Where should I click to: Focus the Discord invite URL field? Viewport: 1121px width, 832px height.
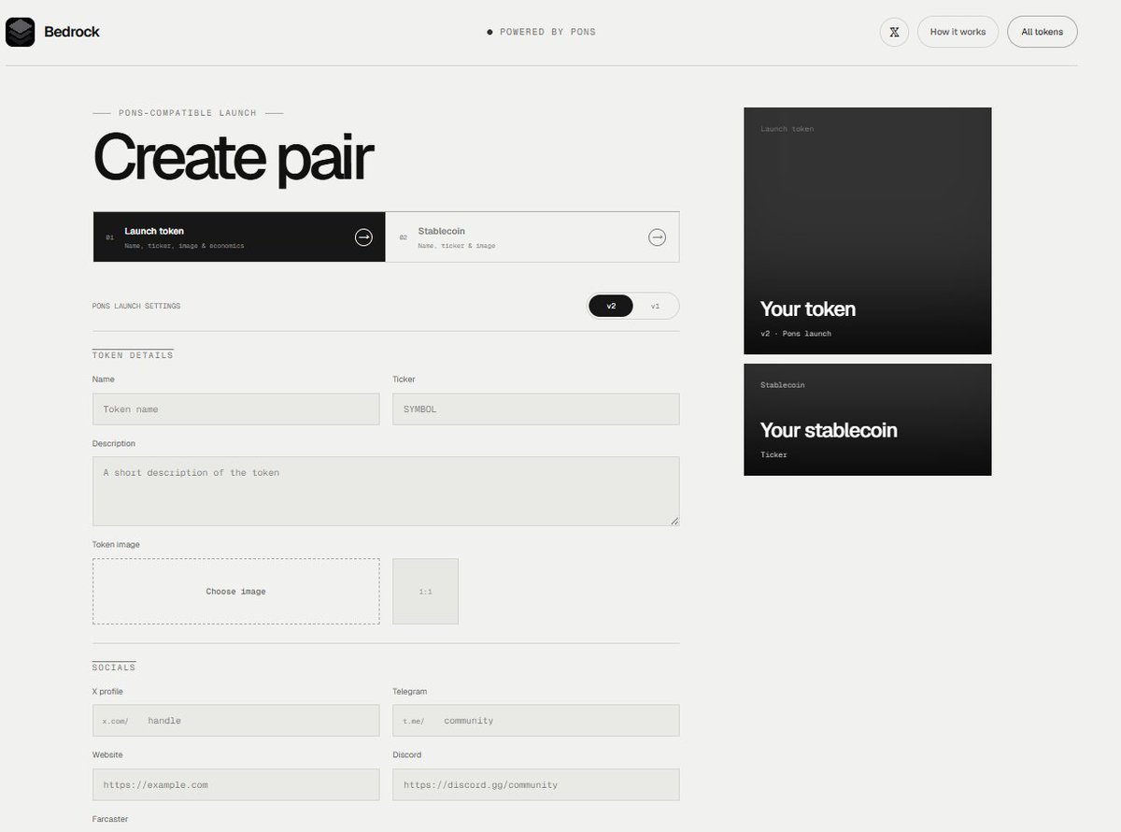tap(536, 784)
